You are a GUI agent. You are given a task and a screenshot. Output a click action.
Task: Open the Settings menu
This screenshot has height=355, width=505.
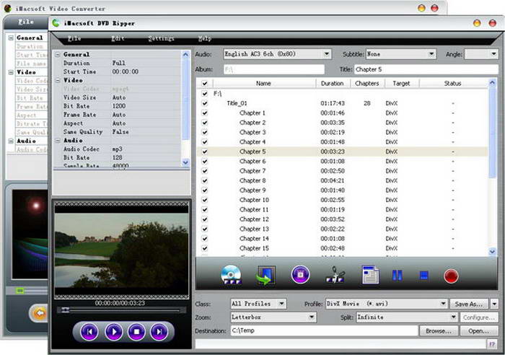click(160, 38)
